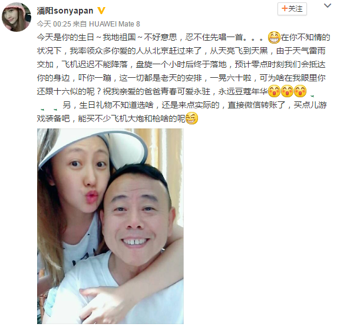This screenshot has height=327, width=337.
Task: Click the 来自 label before device name
Action: point(80,24)
